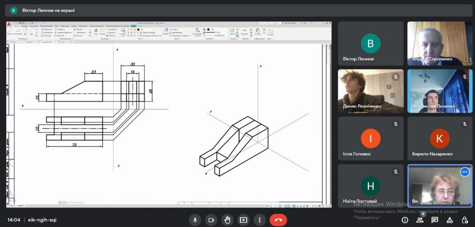475x227 pixels.
Task: Open the Meet activities panel
Action: click(x=449, y=220)
